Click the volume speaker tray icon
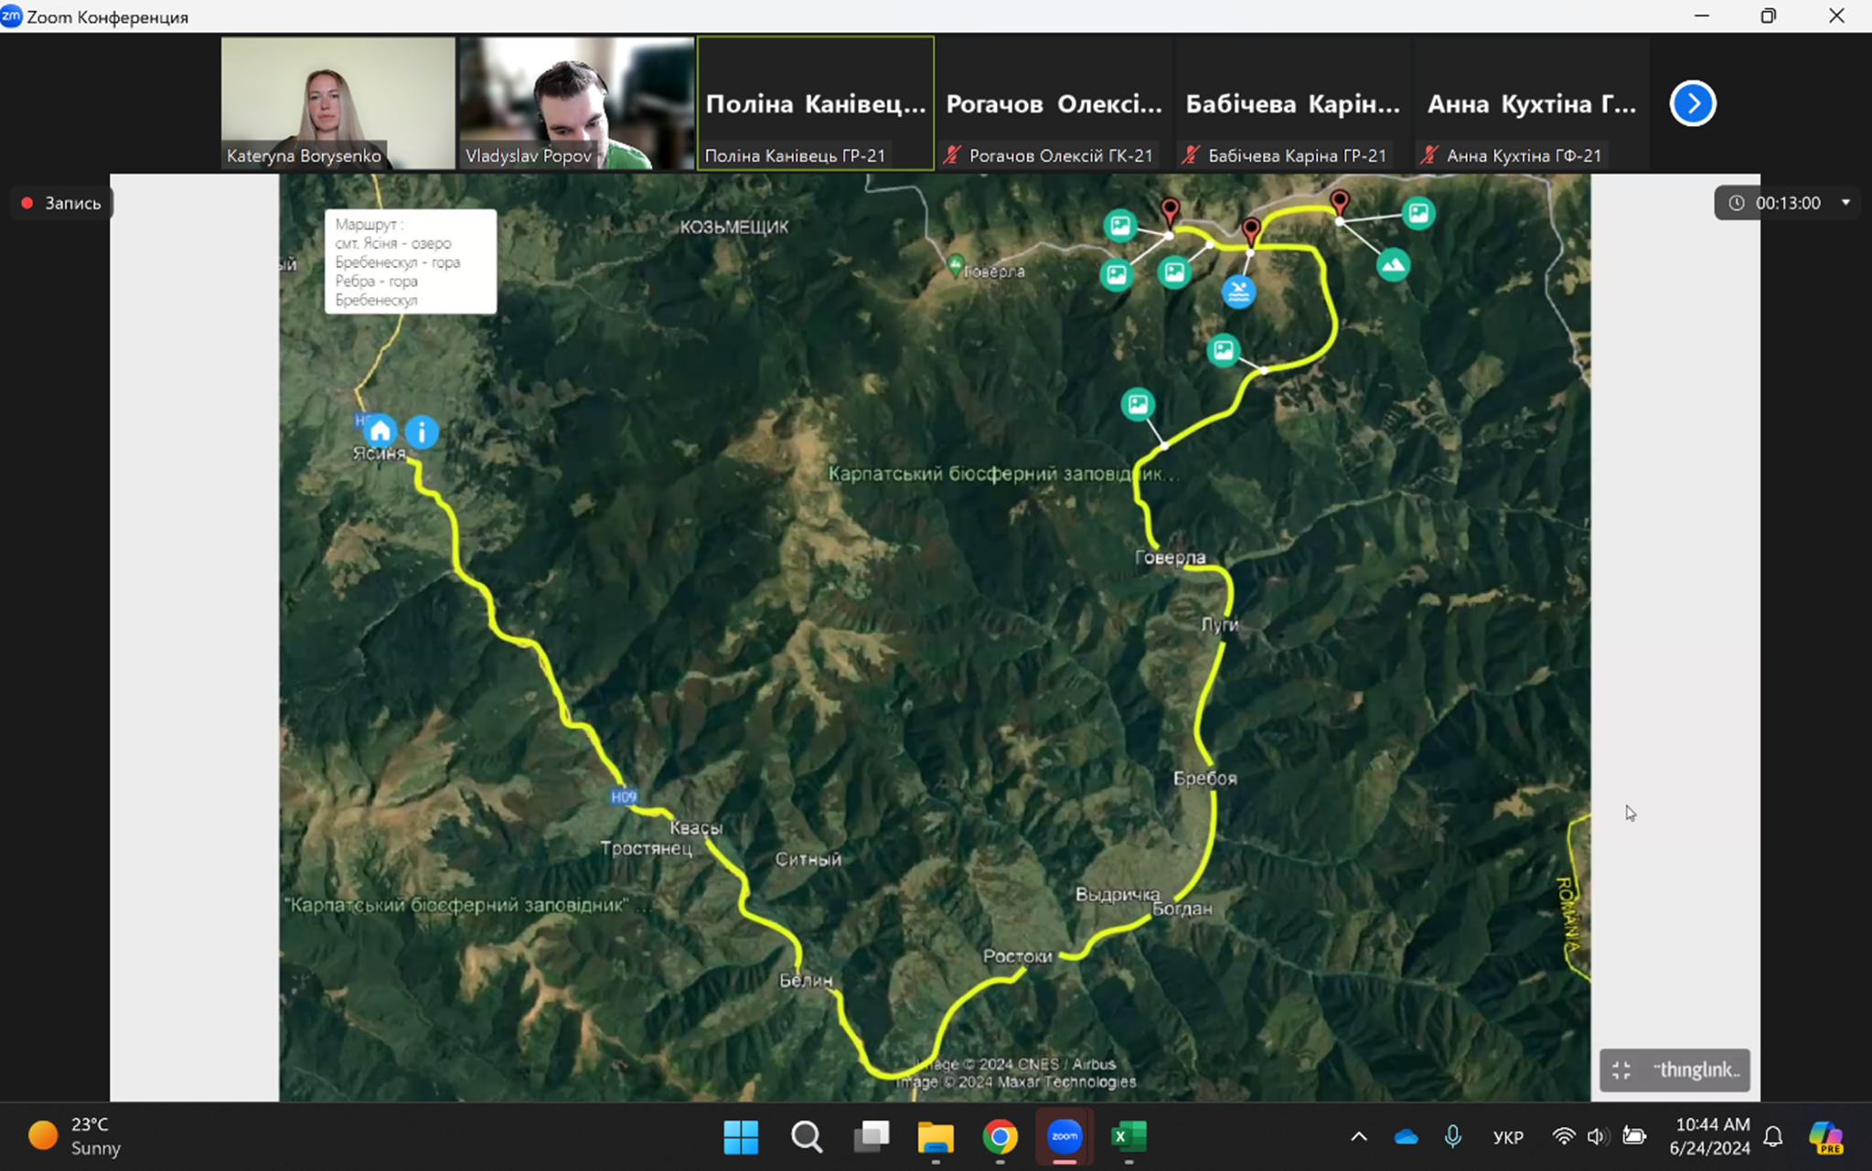This screenshot has width=1872, height=1171. click(x=1597, y=1136)
